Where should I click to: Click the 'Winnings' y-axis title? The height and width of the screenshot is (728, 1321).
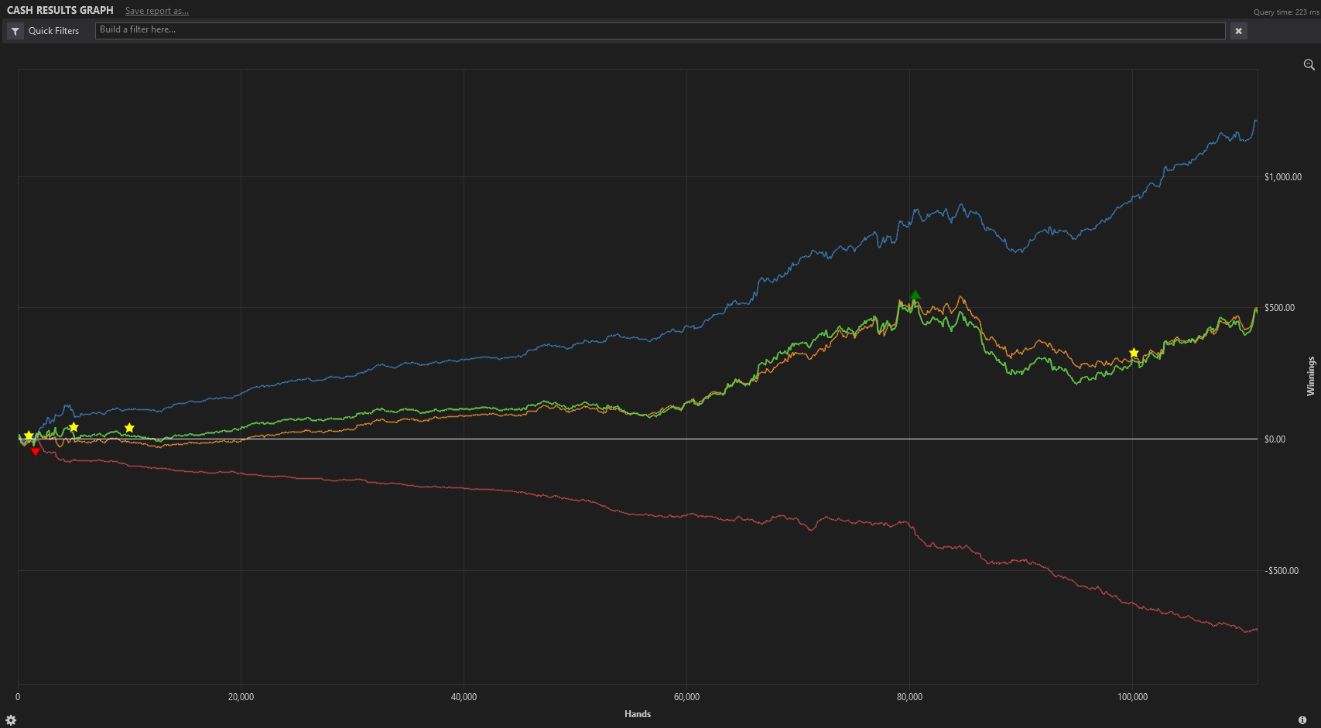pos(1310,376)
